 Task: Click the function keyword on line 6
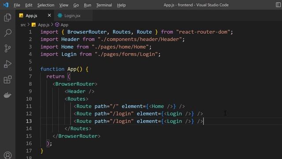point(52,69)
